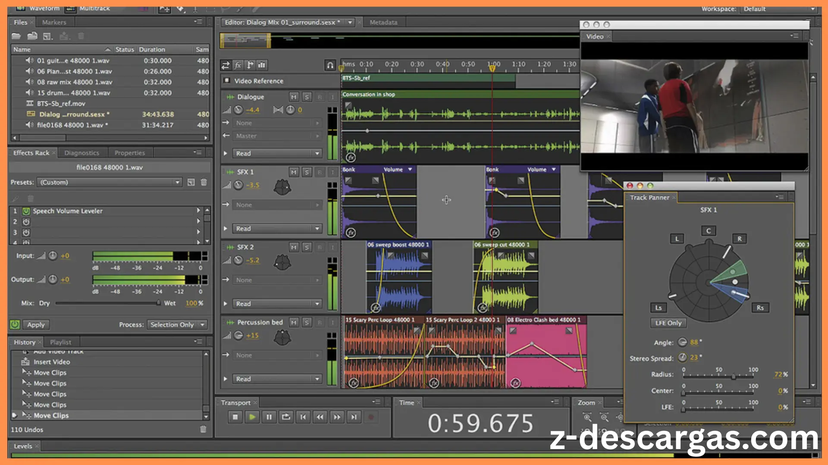The height and width of the screenshot is (465, 828).
Task: Open SFX 1 surround panner thumbnail
Action: coord(282,187)
